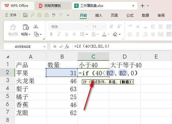The image size is (172, 124).
Task: Expand the Clear options dropdown arrow
Action: click(x=120, y=34)
